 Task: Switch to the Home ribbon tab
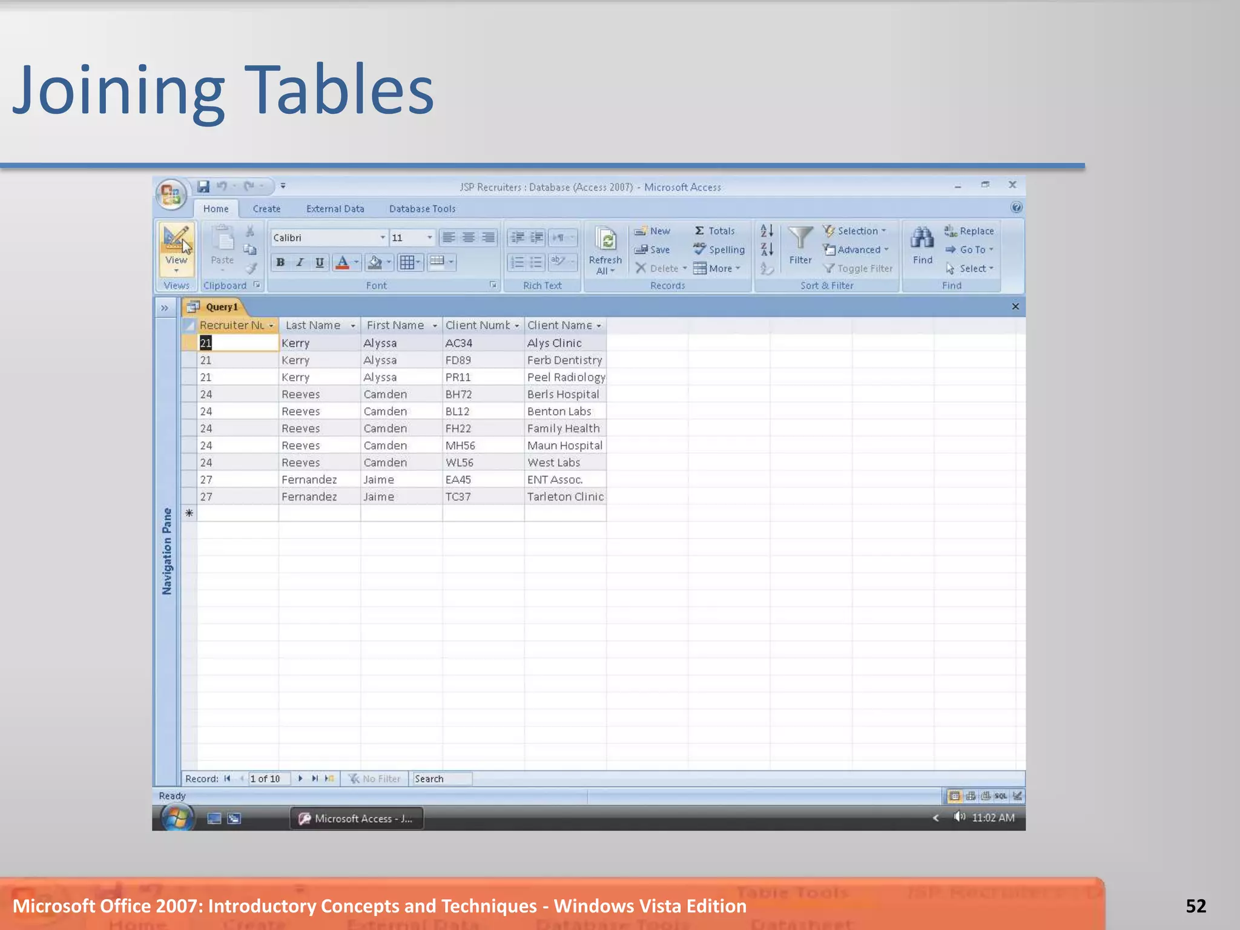pyautogui.click(x=216, y=209)
